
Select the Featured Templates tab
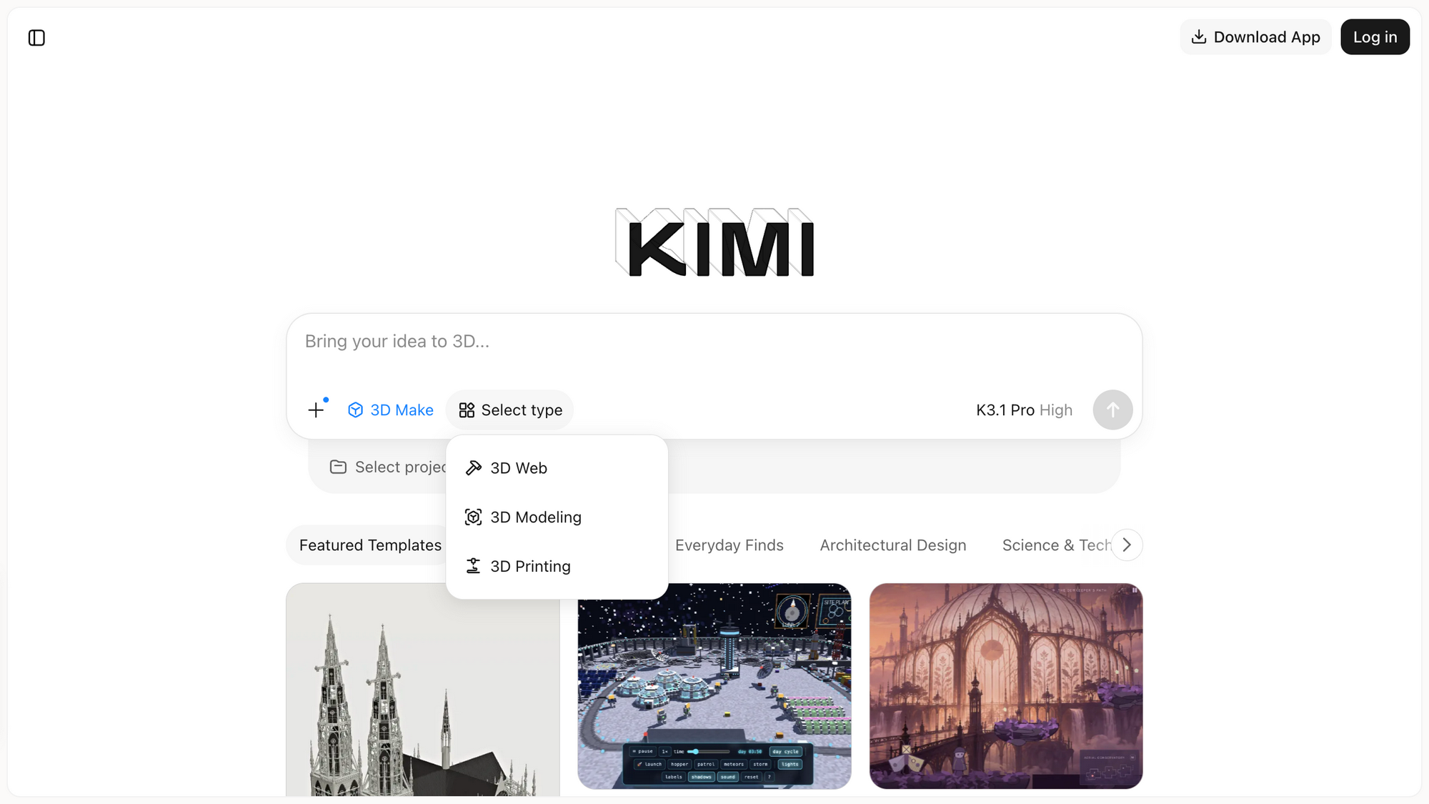pyautogui.click(x=370, y=545)
